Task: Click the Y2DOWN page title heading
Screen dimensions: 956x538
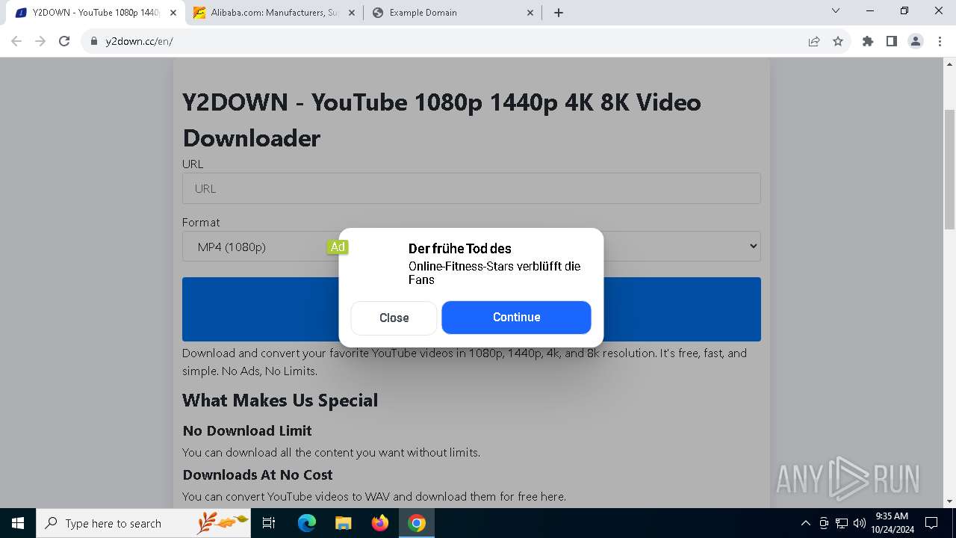Action: (441, 120)
